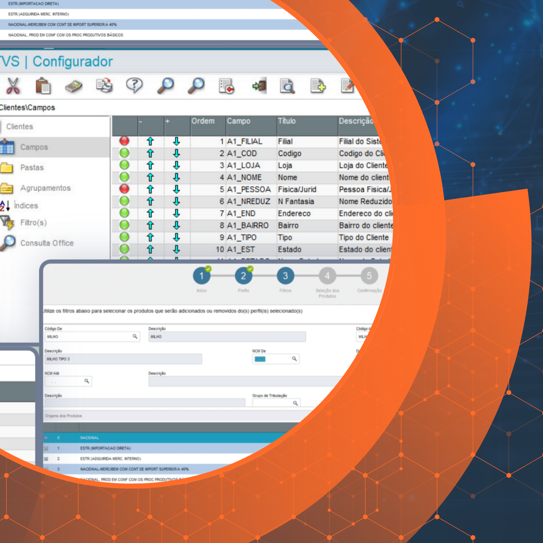Toggle the green status circle for A1_COD
This screenshot has width=543, height=543.
click(x=124, y=153)
